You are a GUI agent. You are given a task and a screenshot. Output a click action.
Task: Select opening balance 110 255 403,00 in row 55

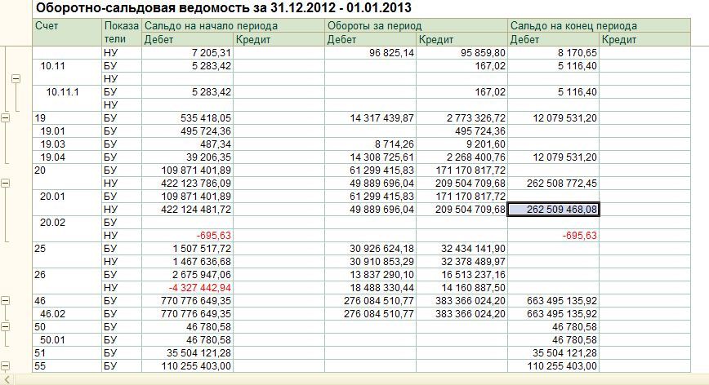(x=196, y=366)
